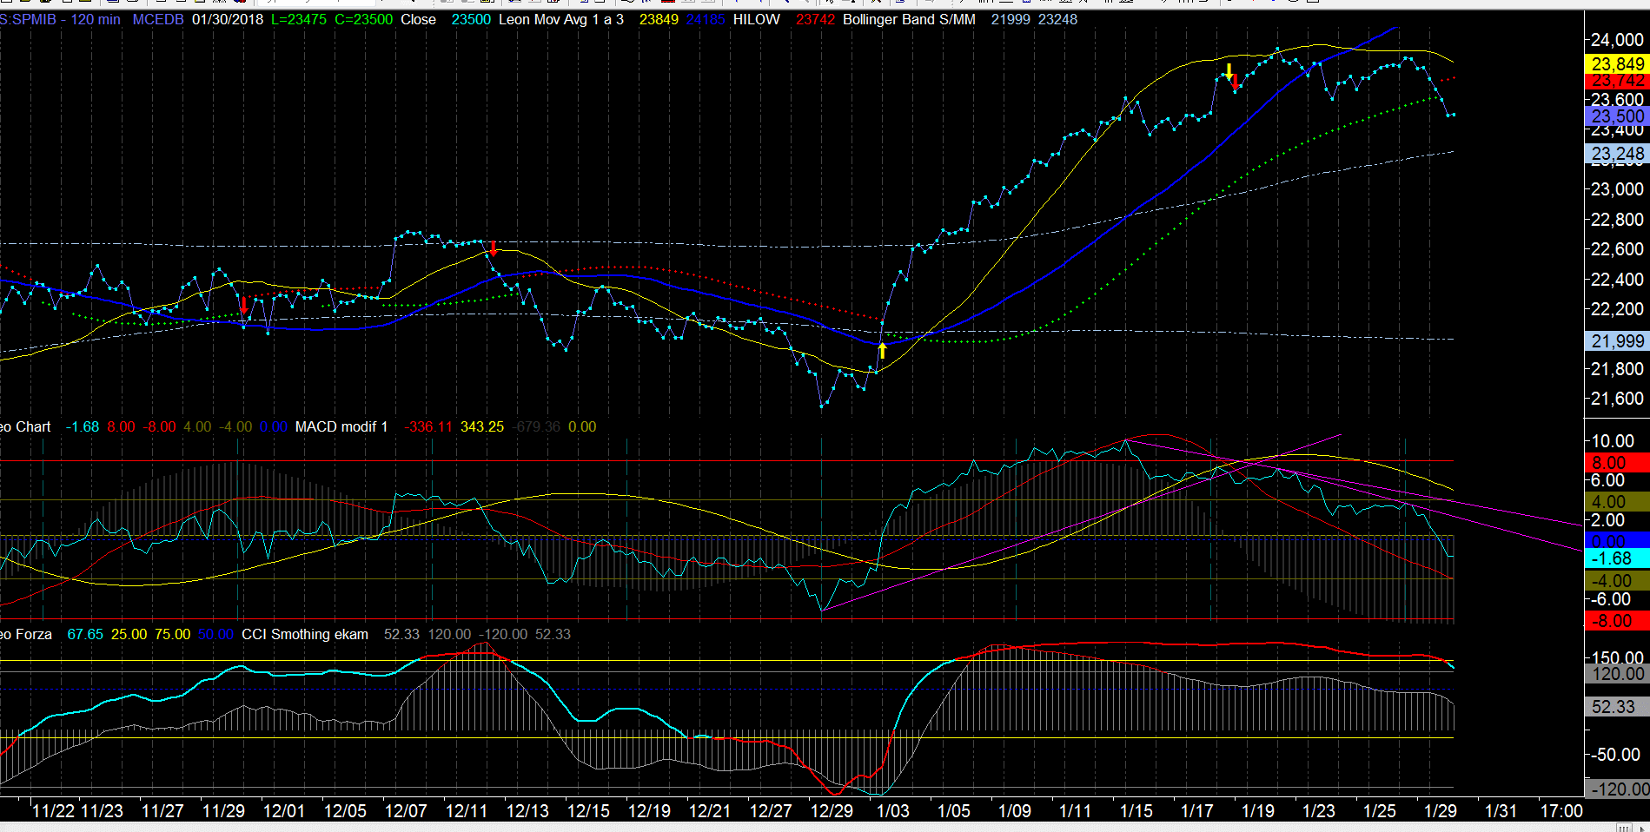1650x832 pixels.
Task: Click the blue 23,500 last price tag
Action: tap(1617, 116)
